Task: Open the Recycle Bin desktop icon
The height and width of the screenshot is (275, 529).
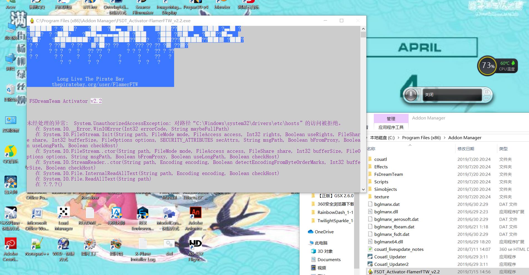Action: click(x=11, y=92)
